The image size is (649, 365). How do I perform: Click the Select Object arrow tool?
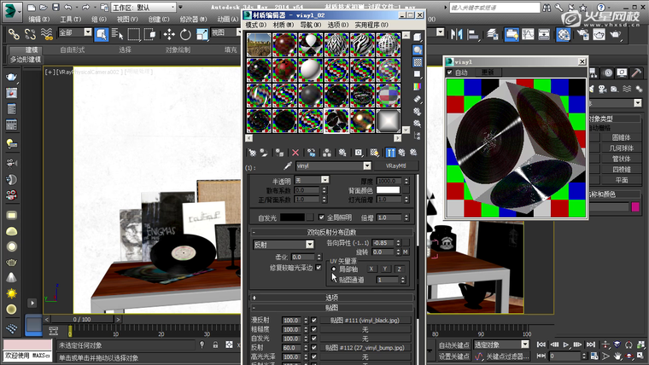pyautogui.click(x=101, y=34)
